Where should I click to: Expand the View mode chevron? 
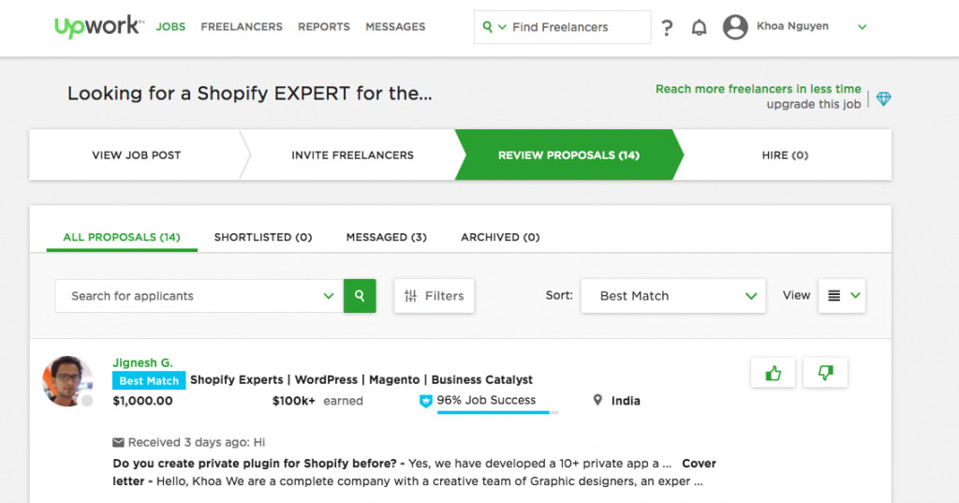[855, 296]
